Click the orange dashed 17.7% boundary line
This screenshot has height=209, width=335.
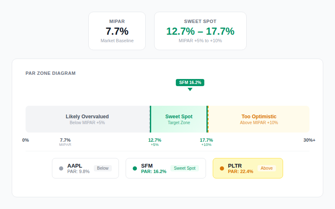coord(208,119)
